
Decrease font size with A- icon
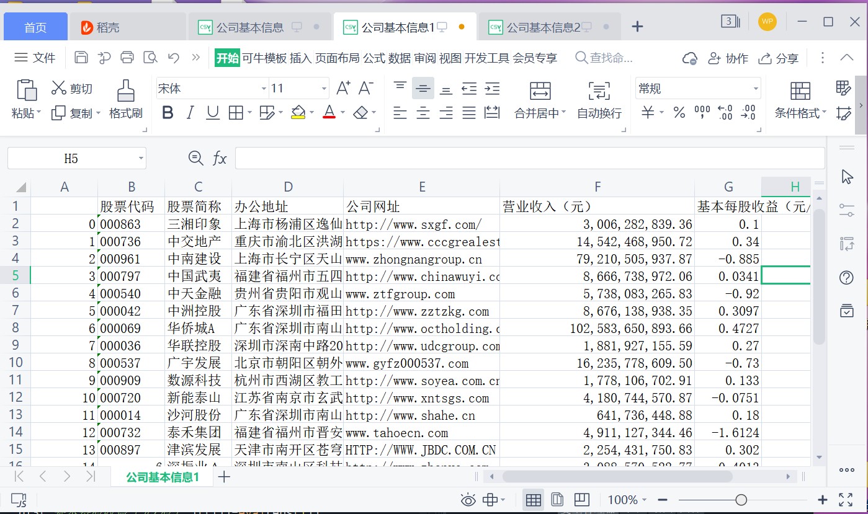tap(366, 88)
